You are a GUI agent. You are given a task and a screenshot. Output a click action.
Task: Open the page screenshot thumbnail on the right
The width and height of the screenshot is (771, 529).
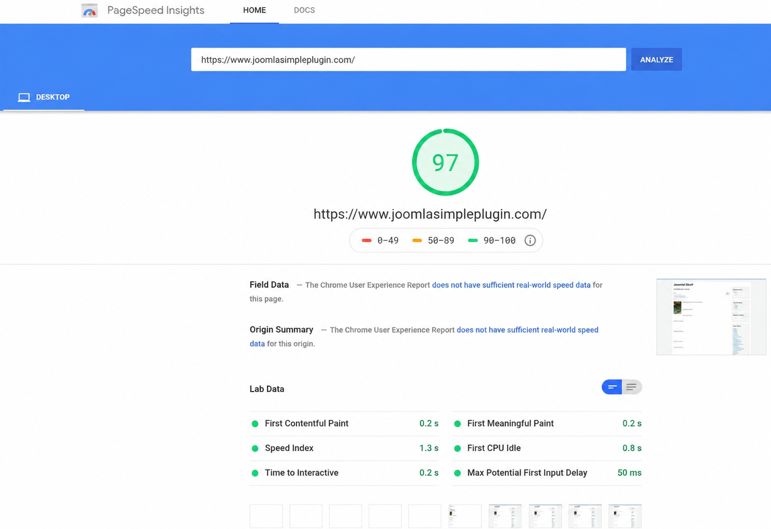coord(711,317)
